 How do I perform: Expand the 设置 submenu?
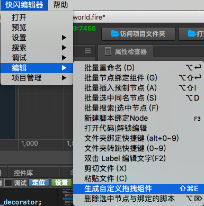[37, 38]
